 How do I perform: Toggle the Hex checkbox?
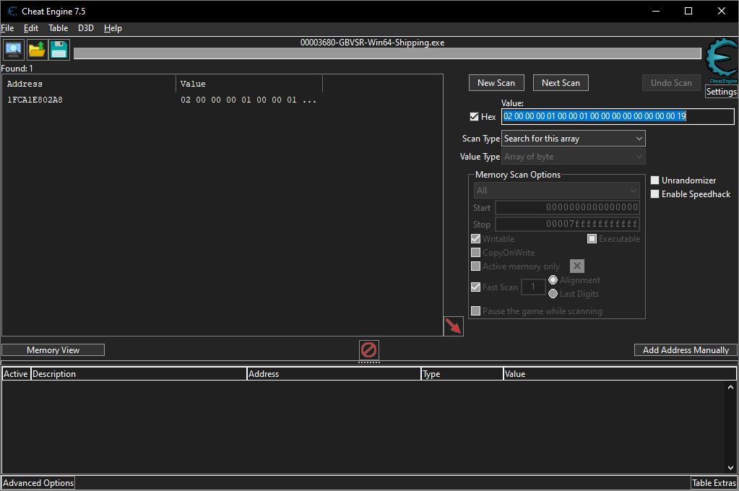(474, 116)
